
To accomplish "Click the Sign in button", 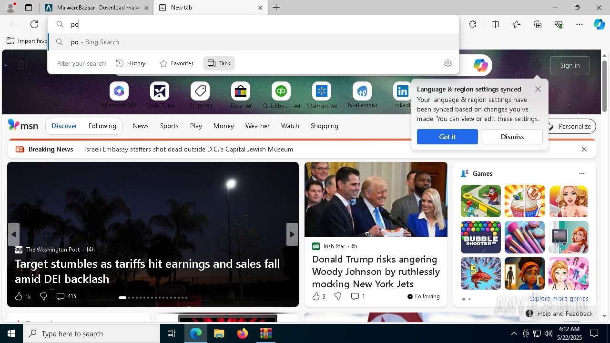I will pyautogui.click(x=570, y=65).
